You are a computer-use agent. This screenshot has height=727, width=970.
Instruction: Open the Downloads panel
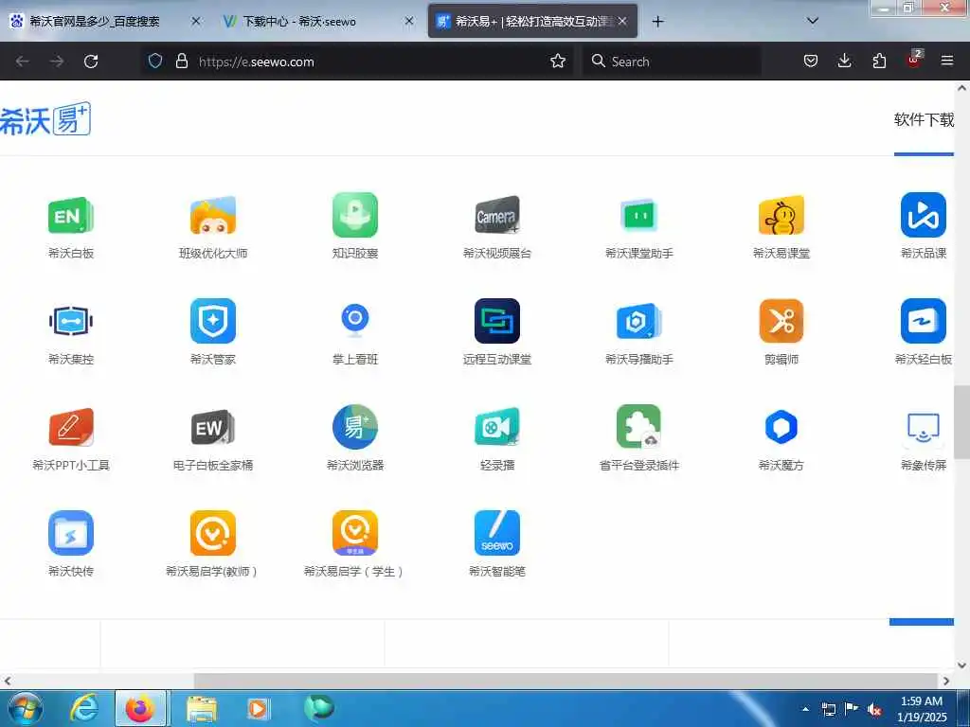tap(844, 61)
